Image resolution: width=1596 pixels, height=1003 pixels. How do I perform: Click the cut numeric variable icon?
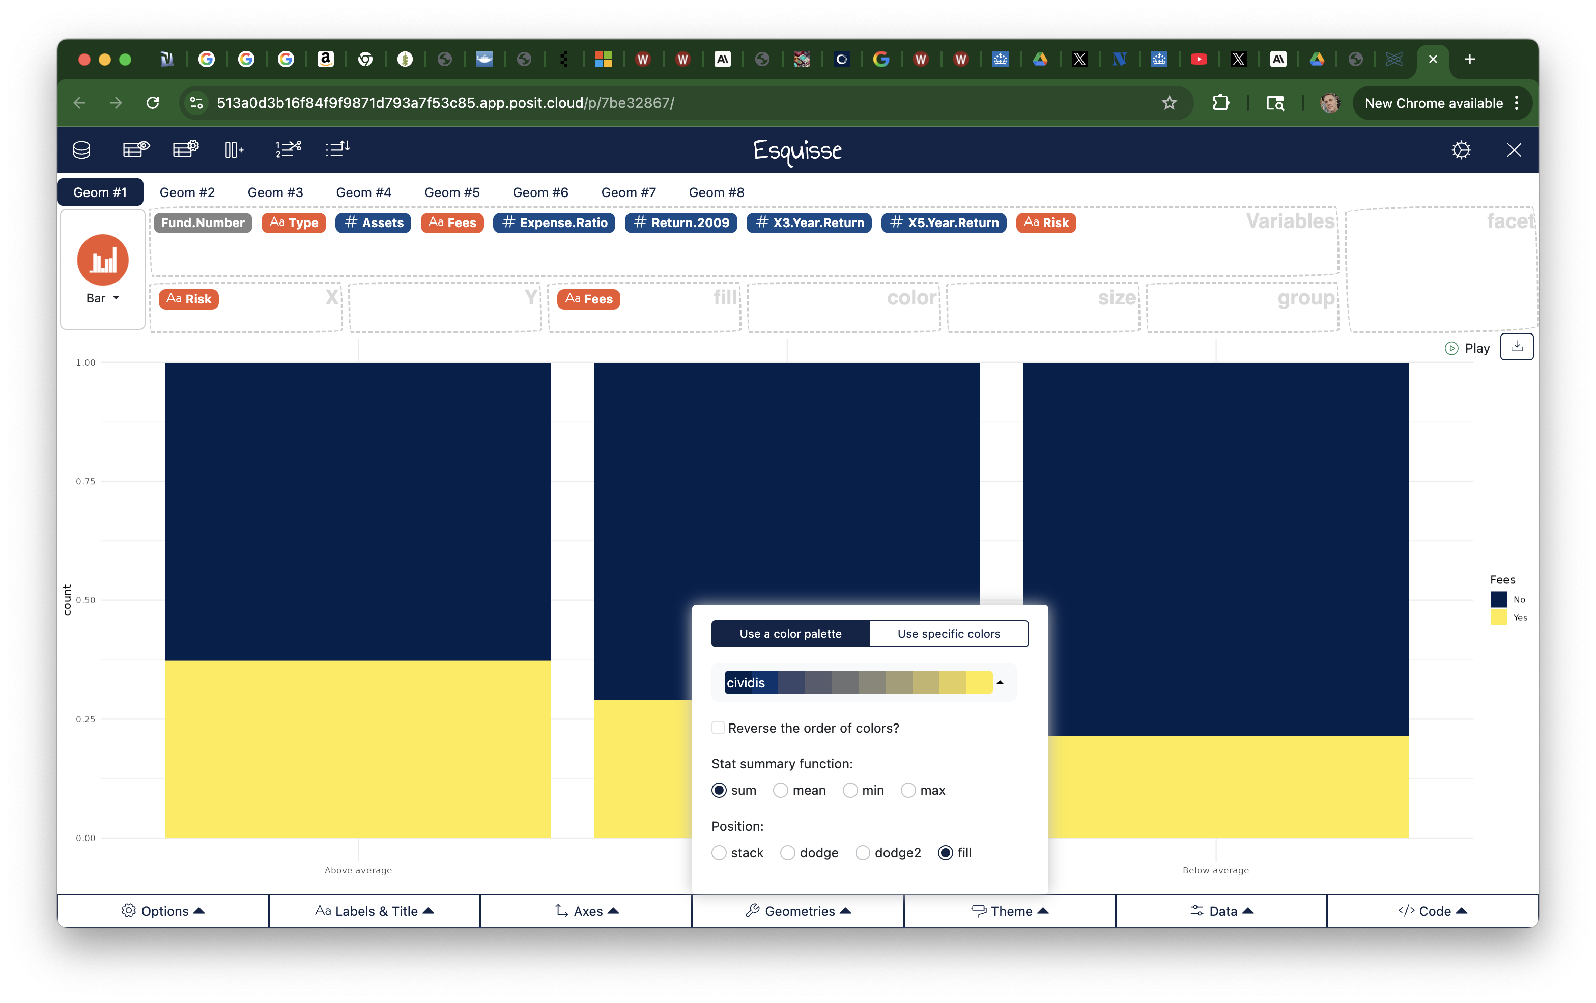289,149
